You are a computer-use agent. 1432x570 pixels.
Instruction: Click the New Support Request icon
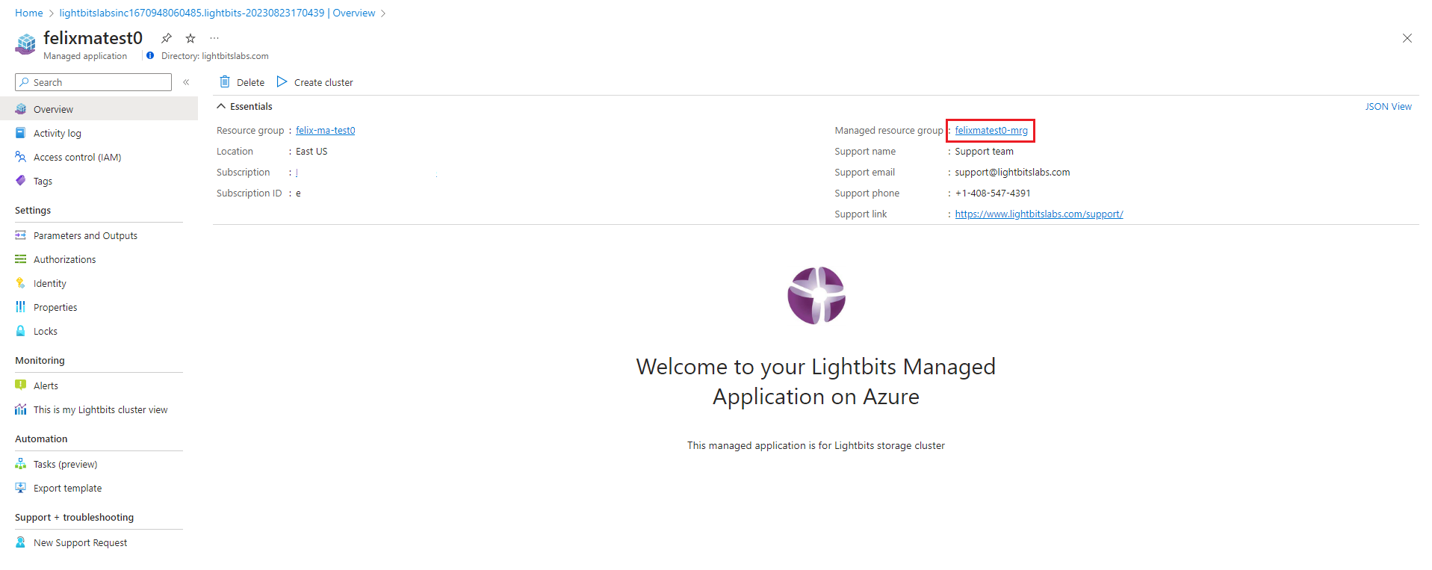[21, 542]
